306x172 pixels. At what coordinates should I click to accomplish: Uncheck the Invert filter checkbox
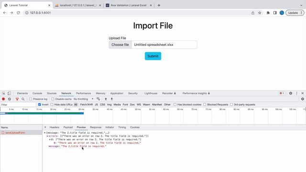click(x=39, y=105)
